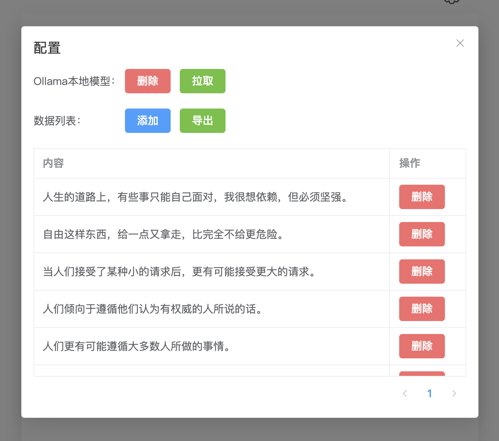The height and width of the screenshot is (441, 499).
Task: Click the Ollama本地模型 label
Action: click(74, 81)
